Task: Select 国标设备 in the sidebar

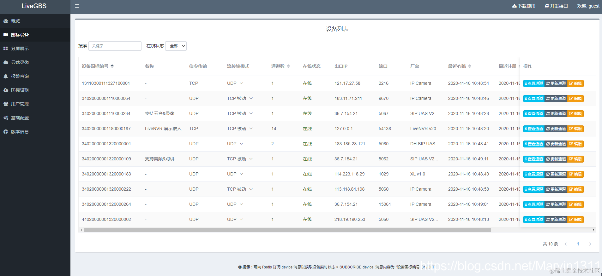Action: [35, 35]
